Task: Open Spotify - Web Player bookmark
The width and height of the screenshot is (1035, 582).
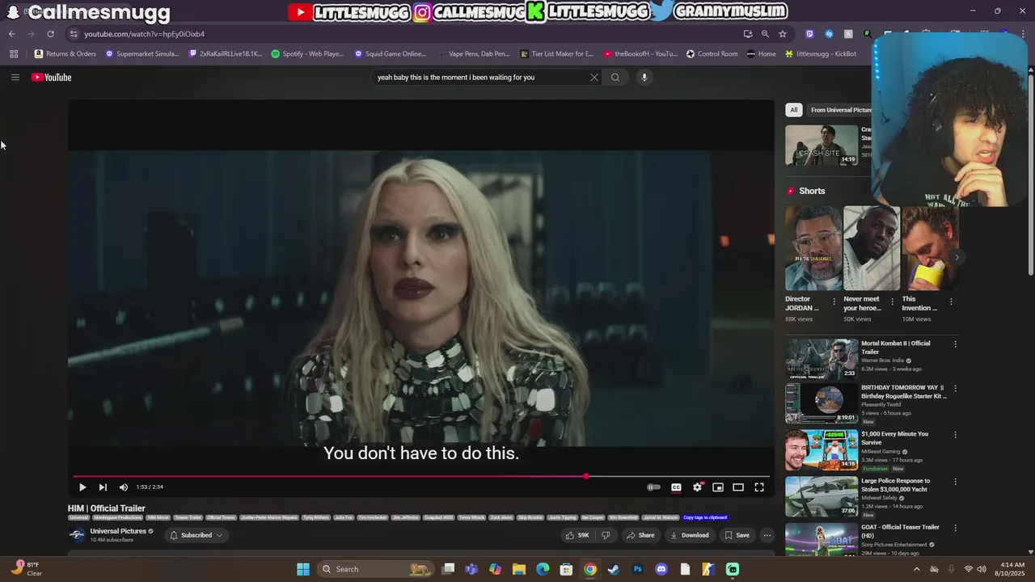Action: point(307,54)
